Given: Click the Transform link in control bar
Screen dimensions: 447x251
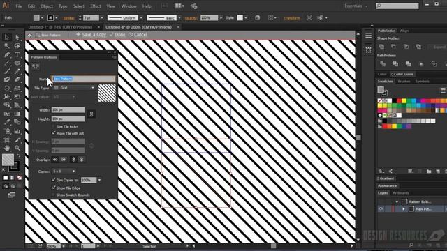Looking at the screenshot, I should (x=292, y=18).
